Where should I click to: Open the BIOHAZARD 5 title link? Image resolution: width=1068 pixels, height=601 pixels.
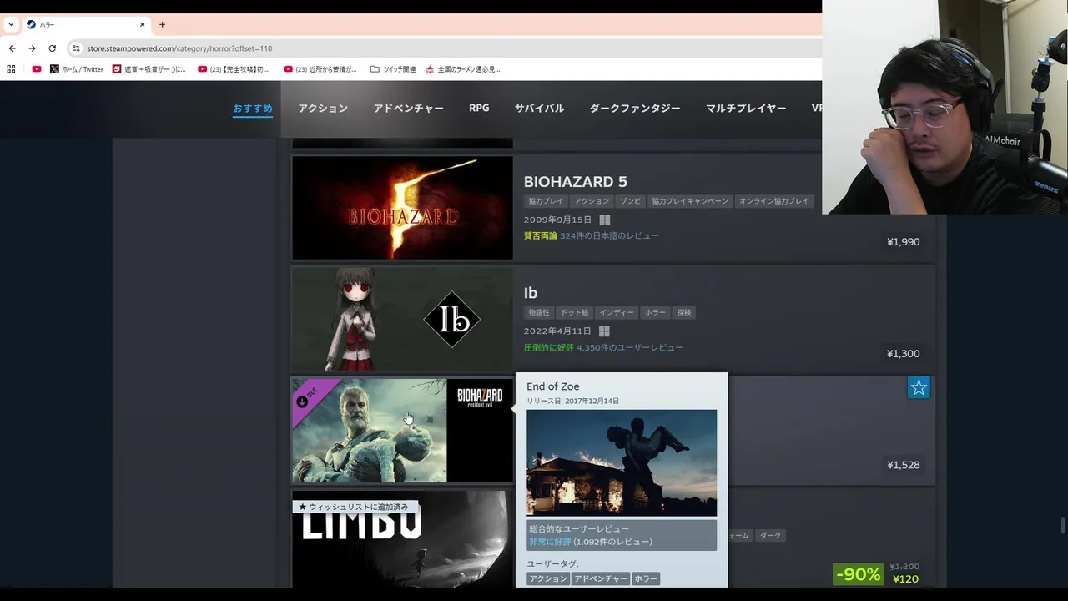pyautogui.click(x=575, y=182)
